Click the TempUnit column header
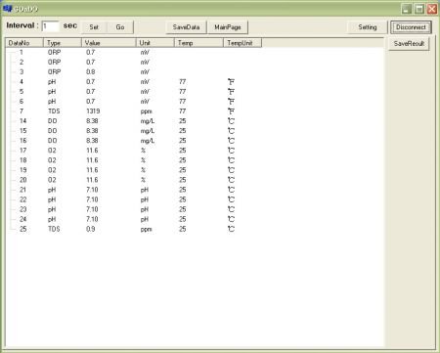The height and width of the screenshot is (353, 440). pyautogui.click(x=242, y=43)
